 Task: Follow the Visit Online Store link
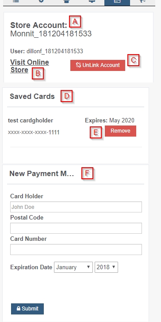point(30,66)
